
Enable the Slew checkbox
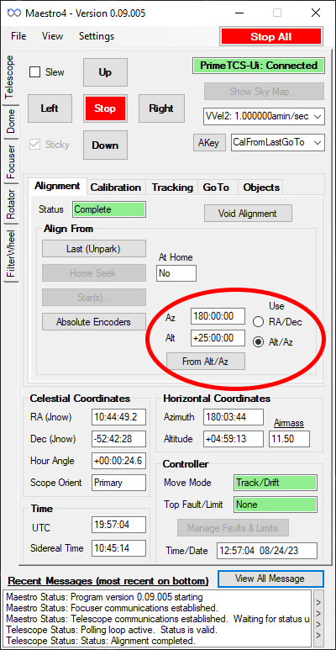[34, 72]
